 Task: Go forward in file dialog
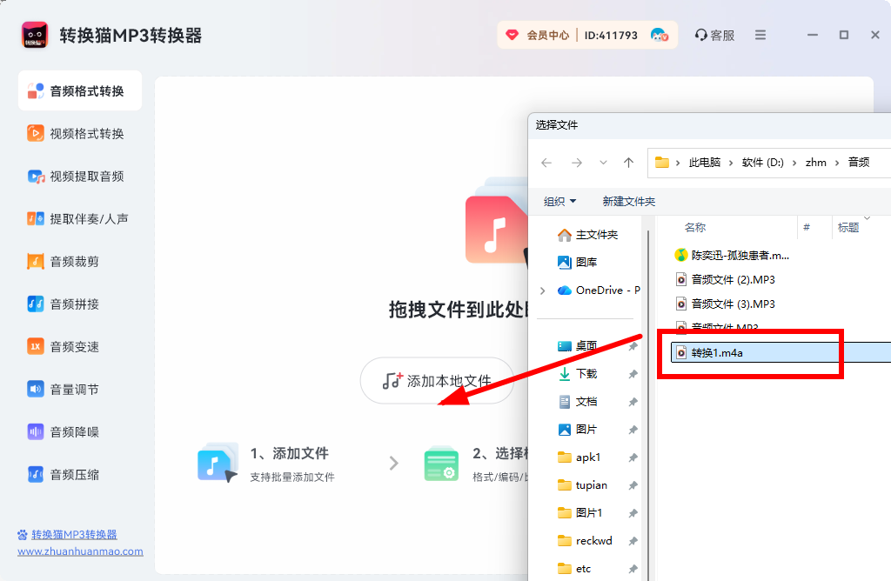click(x=577, y=163)
